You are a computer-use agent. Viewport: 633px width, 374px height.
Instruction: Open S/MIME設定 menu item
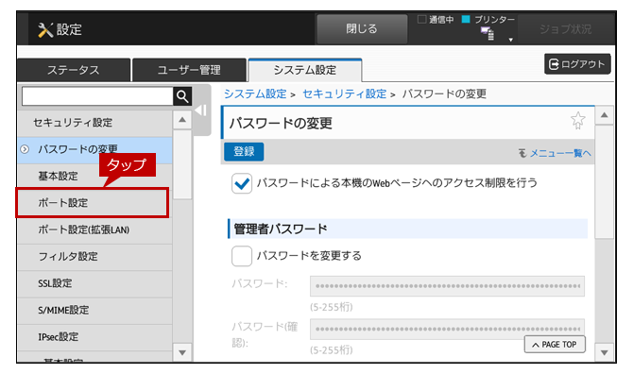click(x=94, y=311)
